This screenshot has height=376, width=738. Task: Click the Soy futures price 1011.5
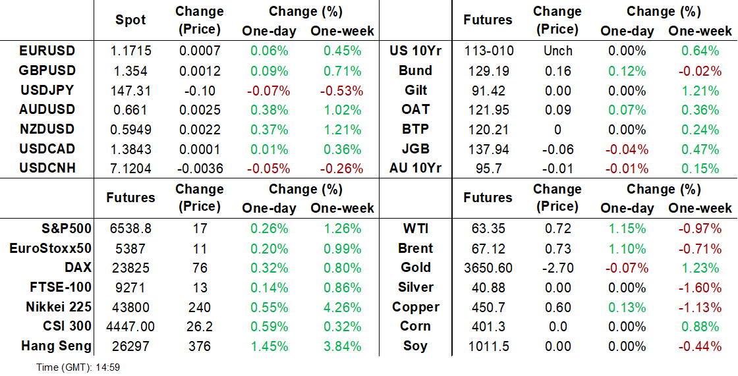488,347
